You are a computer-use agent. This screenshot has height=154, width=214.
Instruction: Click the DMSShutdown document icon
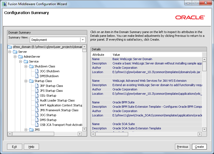37,76
